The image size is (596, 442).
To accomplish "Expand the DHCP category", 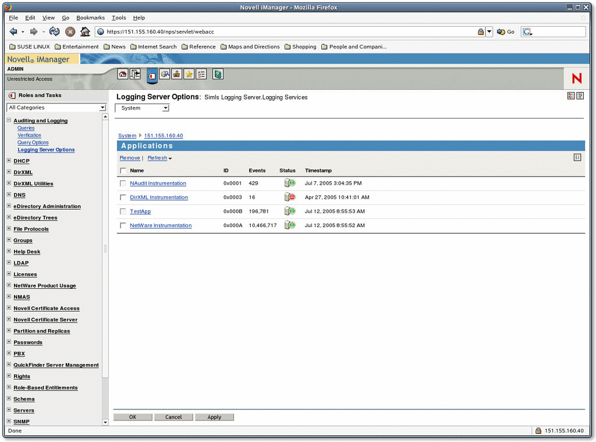I will point(9,161).
